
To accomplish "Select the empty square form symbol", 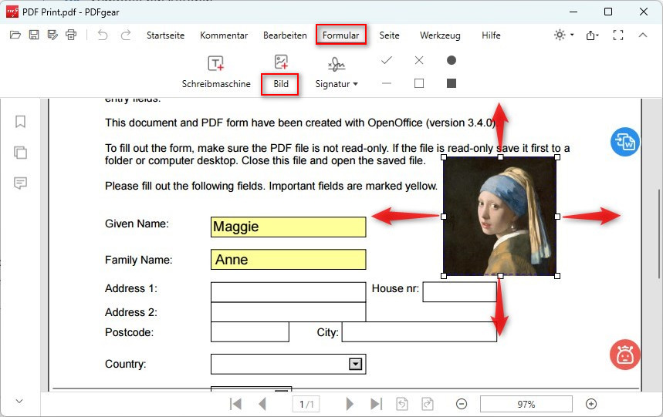I will point(419,83).
